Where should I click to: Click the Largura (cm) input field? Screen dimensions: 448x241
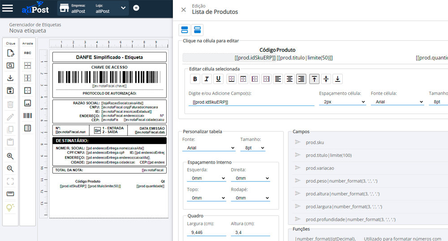pyautogui.click(x=206, y=233)
